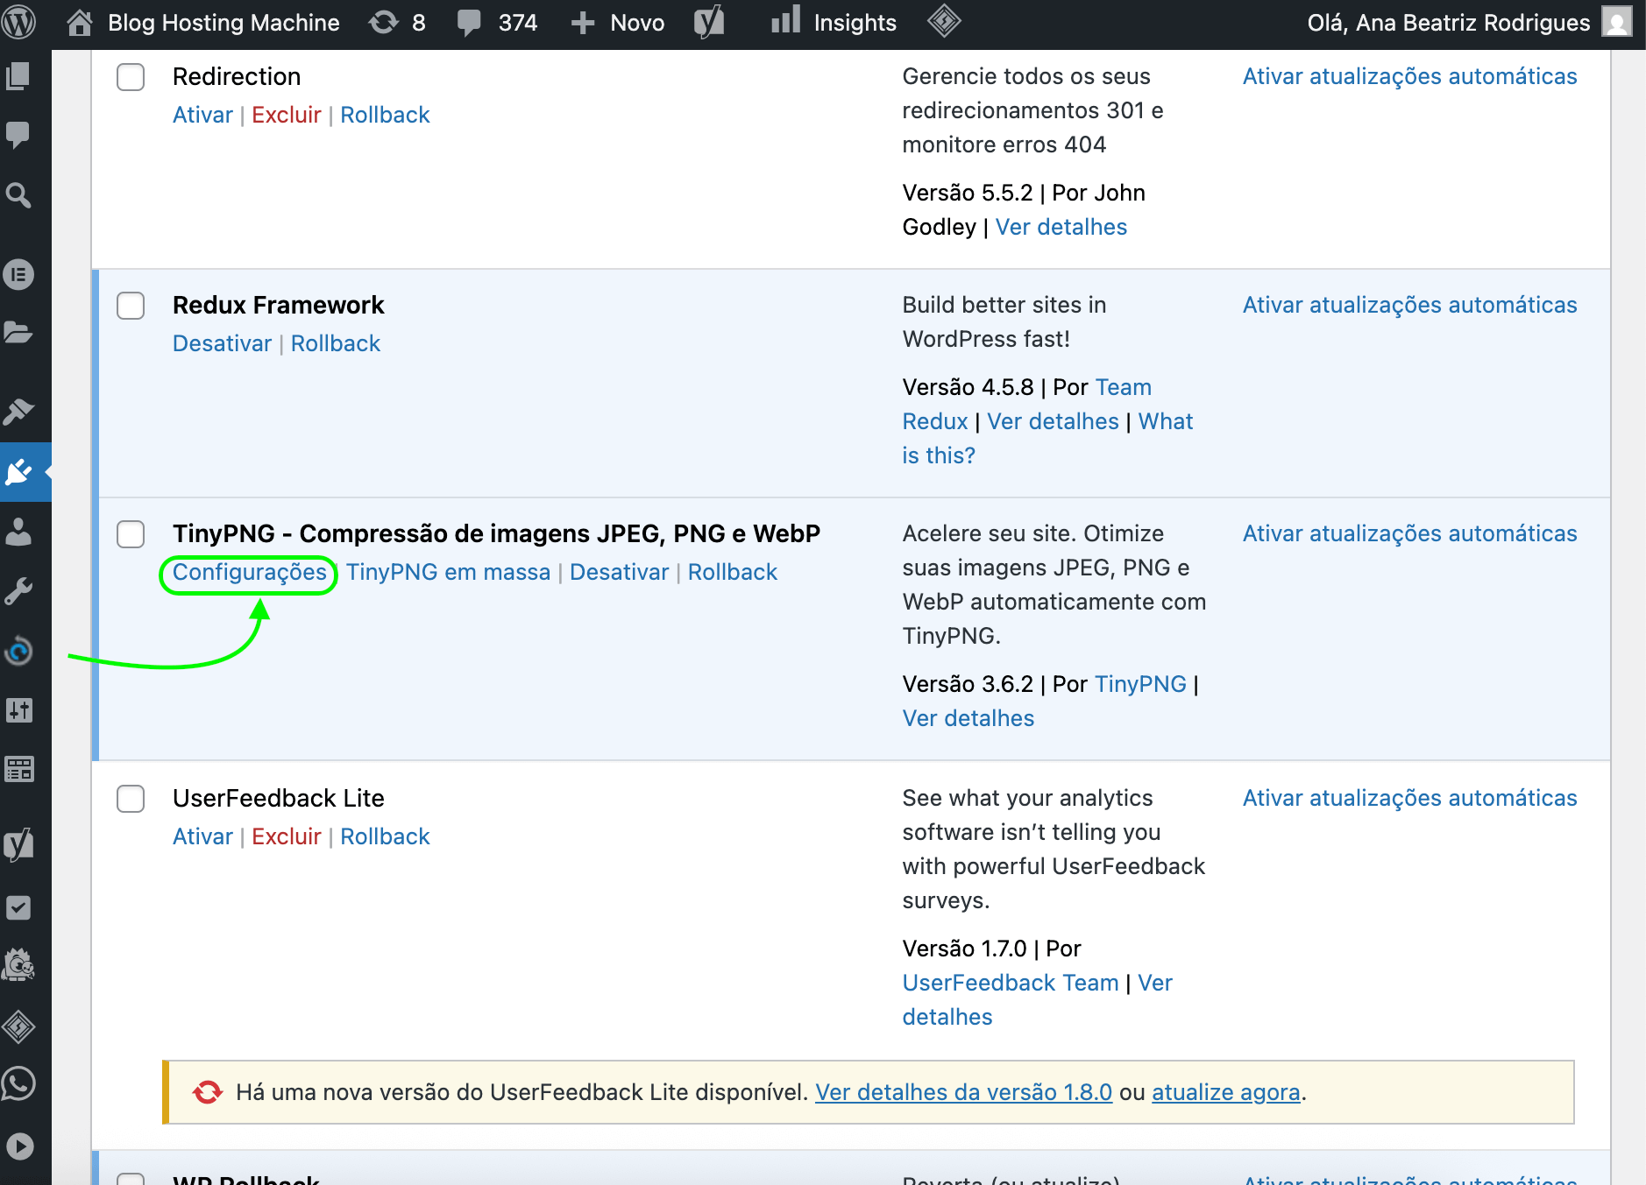Open Yoast SEO from the sidebar

click(x=18, y=845)
